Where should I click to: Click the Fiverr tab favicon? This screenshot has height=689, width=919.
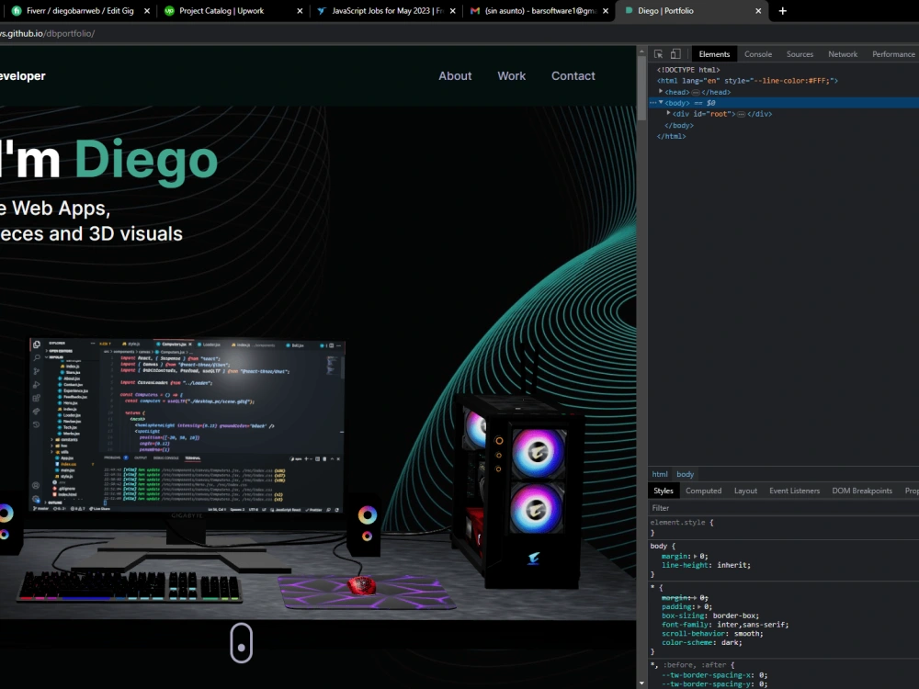coord(17,10)
